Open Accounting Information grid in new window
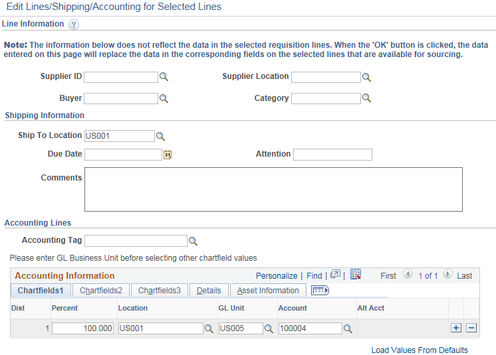 click(335, 274)
